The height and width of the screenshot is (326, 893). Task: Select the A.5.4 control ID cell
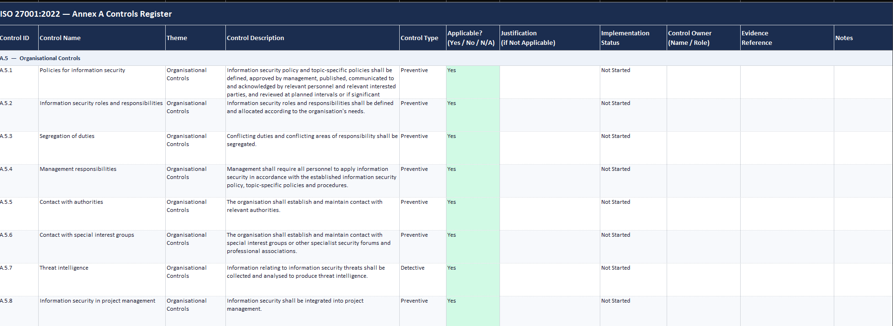tap(19, 181)
